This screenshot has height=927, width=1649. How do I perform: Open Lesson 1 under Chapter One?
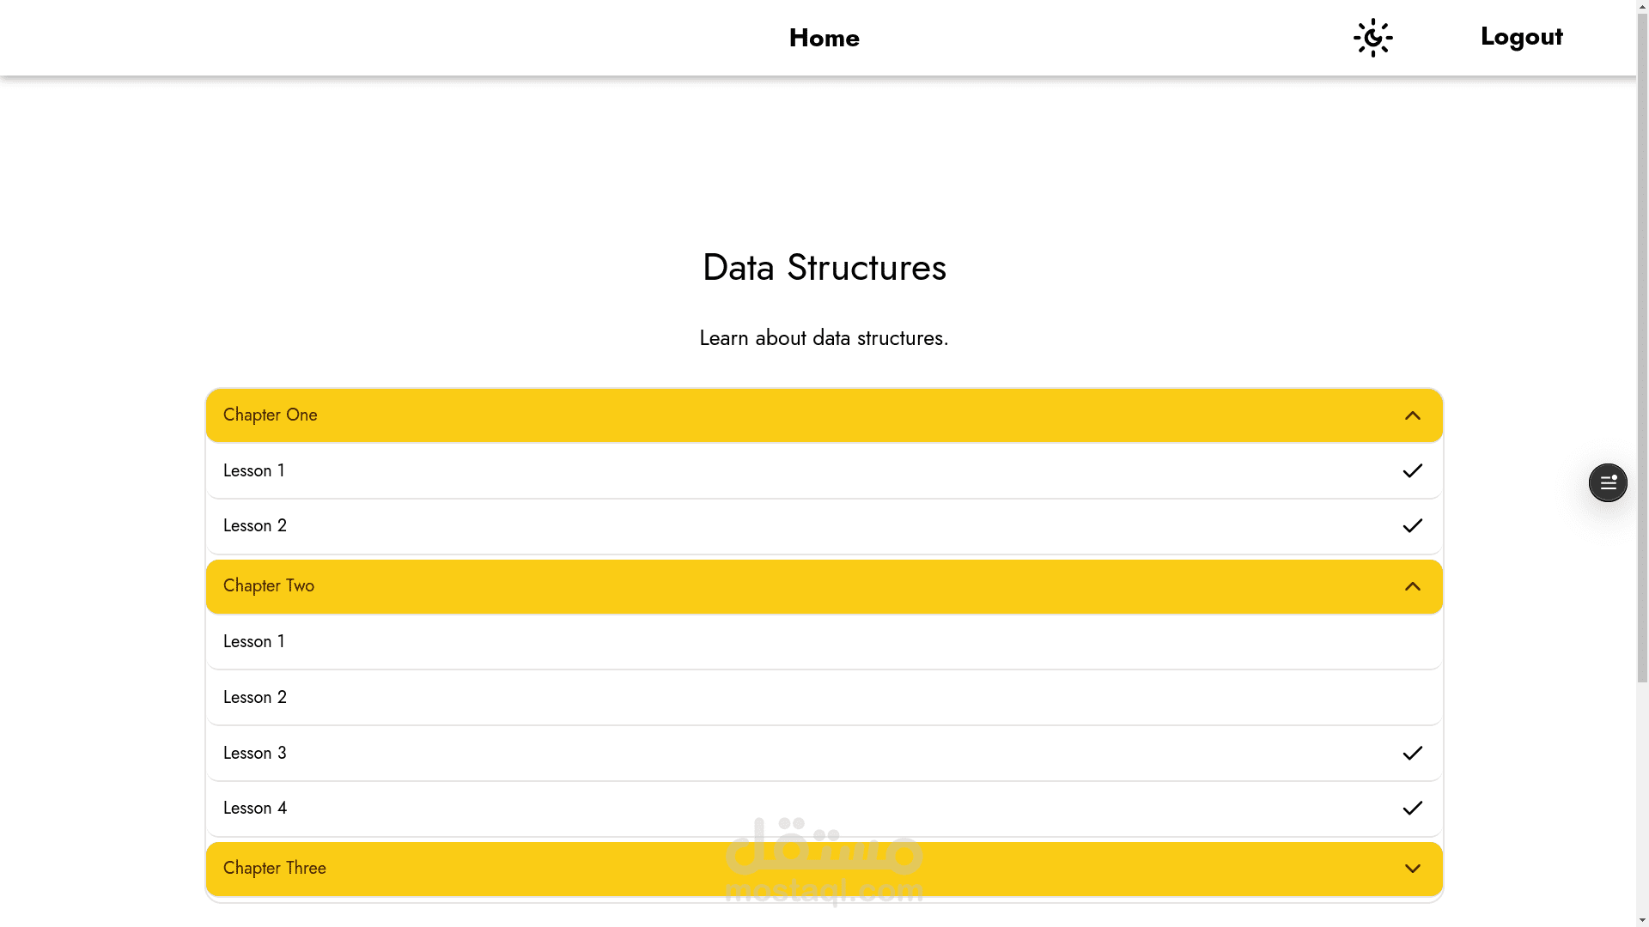pyautogui.click(x=254, y=471)
